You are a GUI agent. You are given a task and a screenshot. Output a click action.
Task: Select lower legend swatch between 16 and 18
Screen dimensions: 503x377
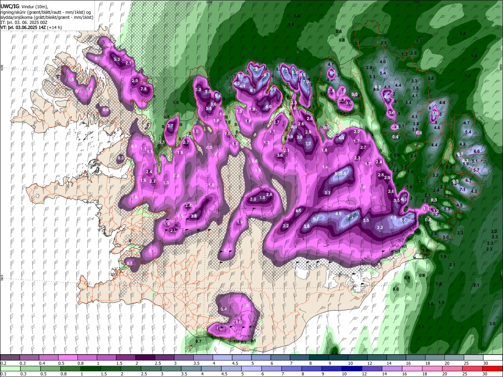[412, 368]
